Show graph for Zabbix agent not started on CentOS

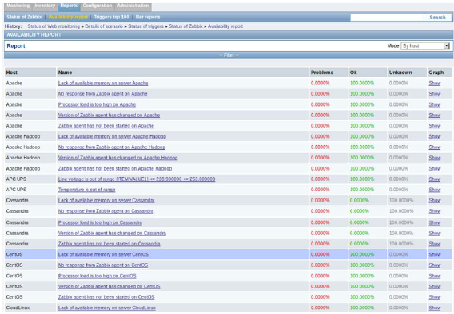pyautogui.click(x=435, y=297)
